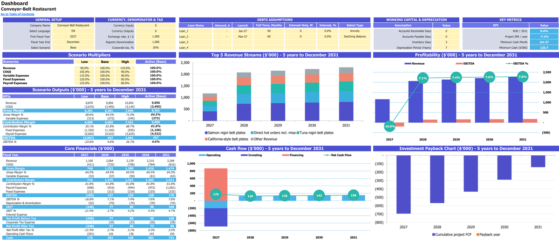Open Loan_1 type dropdown showing Annuity
Screen dimensions: 559x241
coord(355,31)
